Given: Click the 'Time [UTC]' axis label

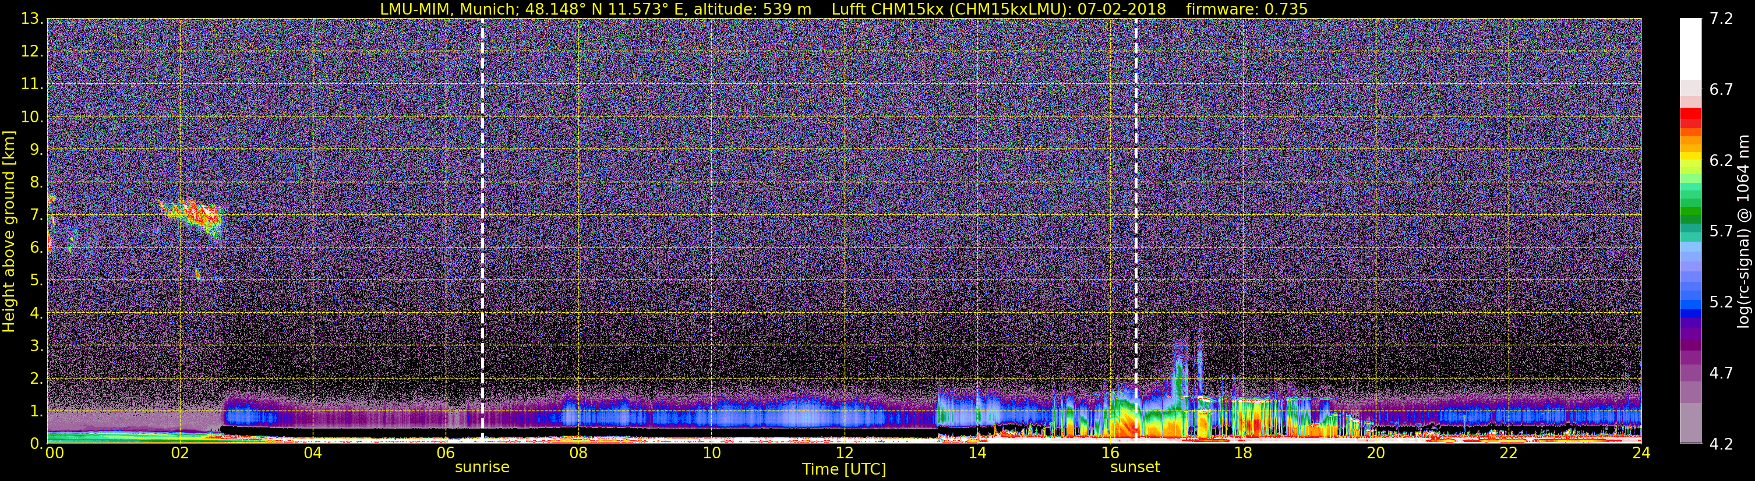Looking at the screenshot, I should pos(844,469).
